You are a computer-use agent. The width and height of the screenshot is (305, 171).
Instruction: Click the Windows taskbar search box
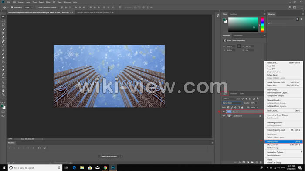pos(35,168)
